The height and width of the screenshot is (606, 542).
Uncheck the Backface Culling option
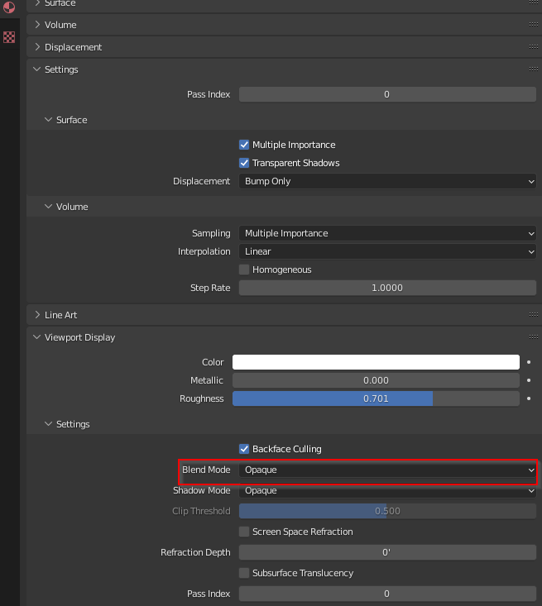pyautogui.click(x=244, y=449)
